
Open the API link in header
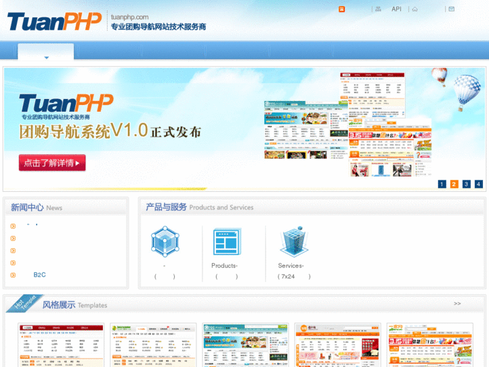click(396, 9)
